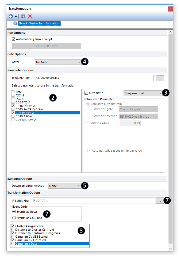Open the Downsampling Method dropdown
Image resolution: width=180 pixels, height=258 pixels.
click(65, 186)
